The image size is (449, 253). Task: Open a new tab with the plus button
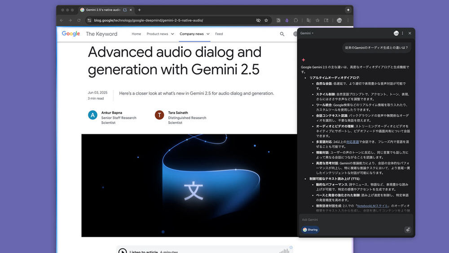[140, 10]
